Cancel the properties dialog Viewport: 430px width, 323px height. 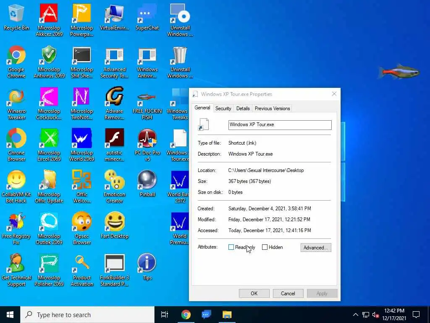pos(288,293)
